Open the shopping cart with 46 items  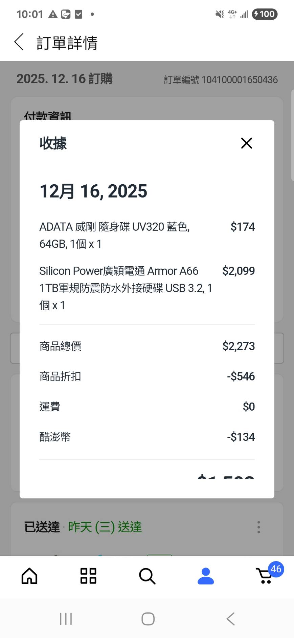point(265,576)
